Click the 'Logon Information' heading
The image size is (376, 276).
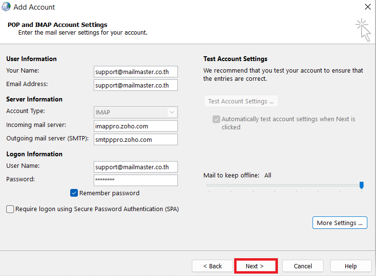pyautogui.click(x=34, y=154)
